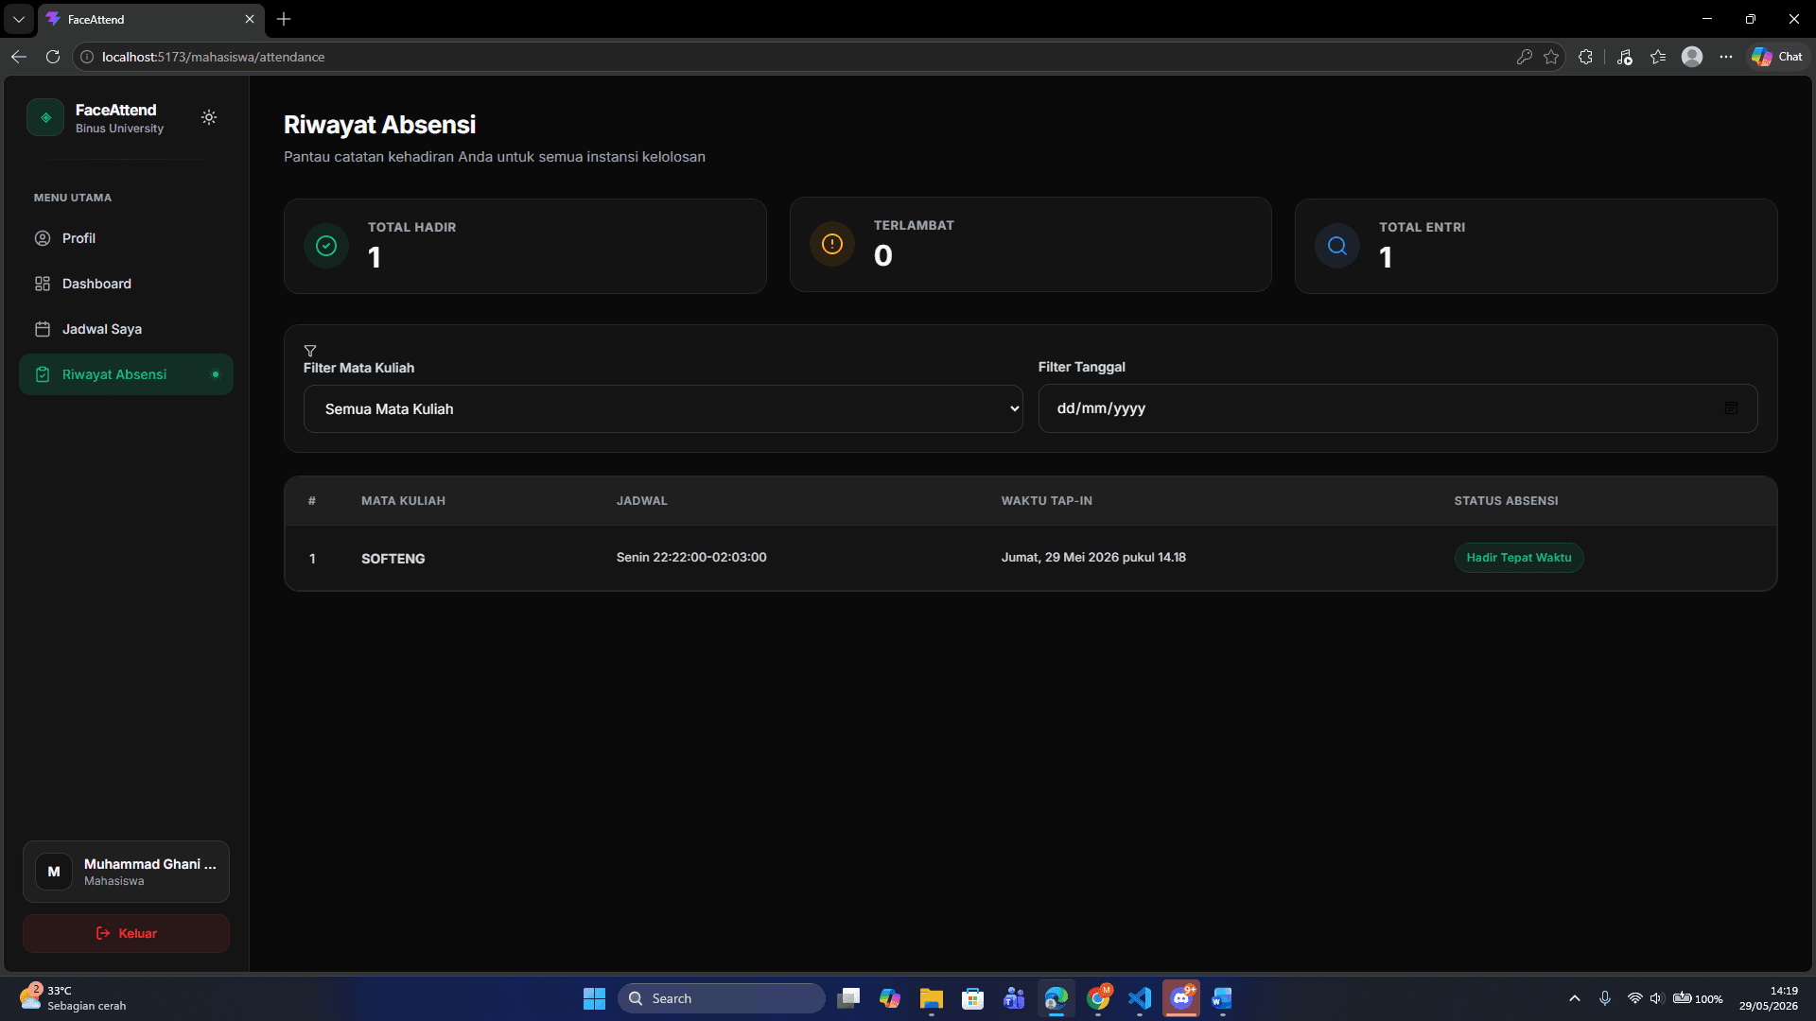The image size is (1816, 1021).
Task: Toggle the light/dark theme sun icon
Action: (209, 117)
